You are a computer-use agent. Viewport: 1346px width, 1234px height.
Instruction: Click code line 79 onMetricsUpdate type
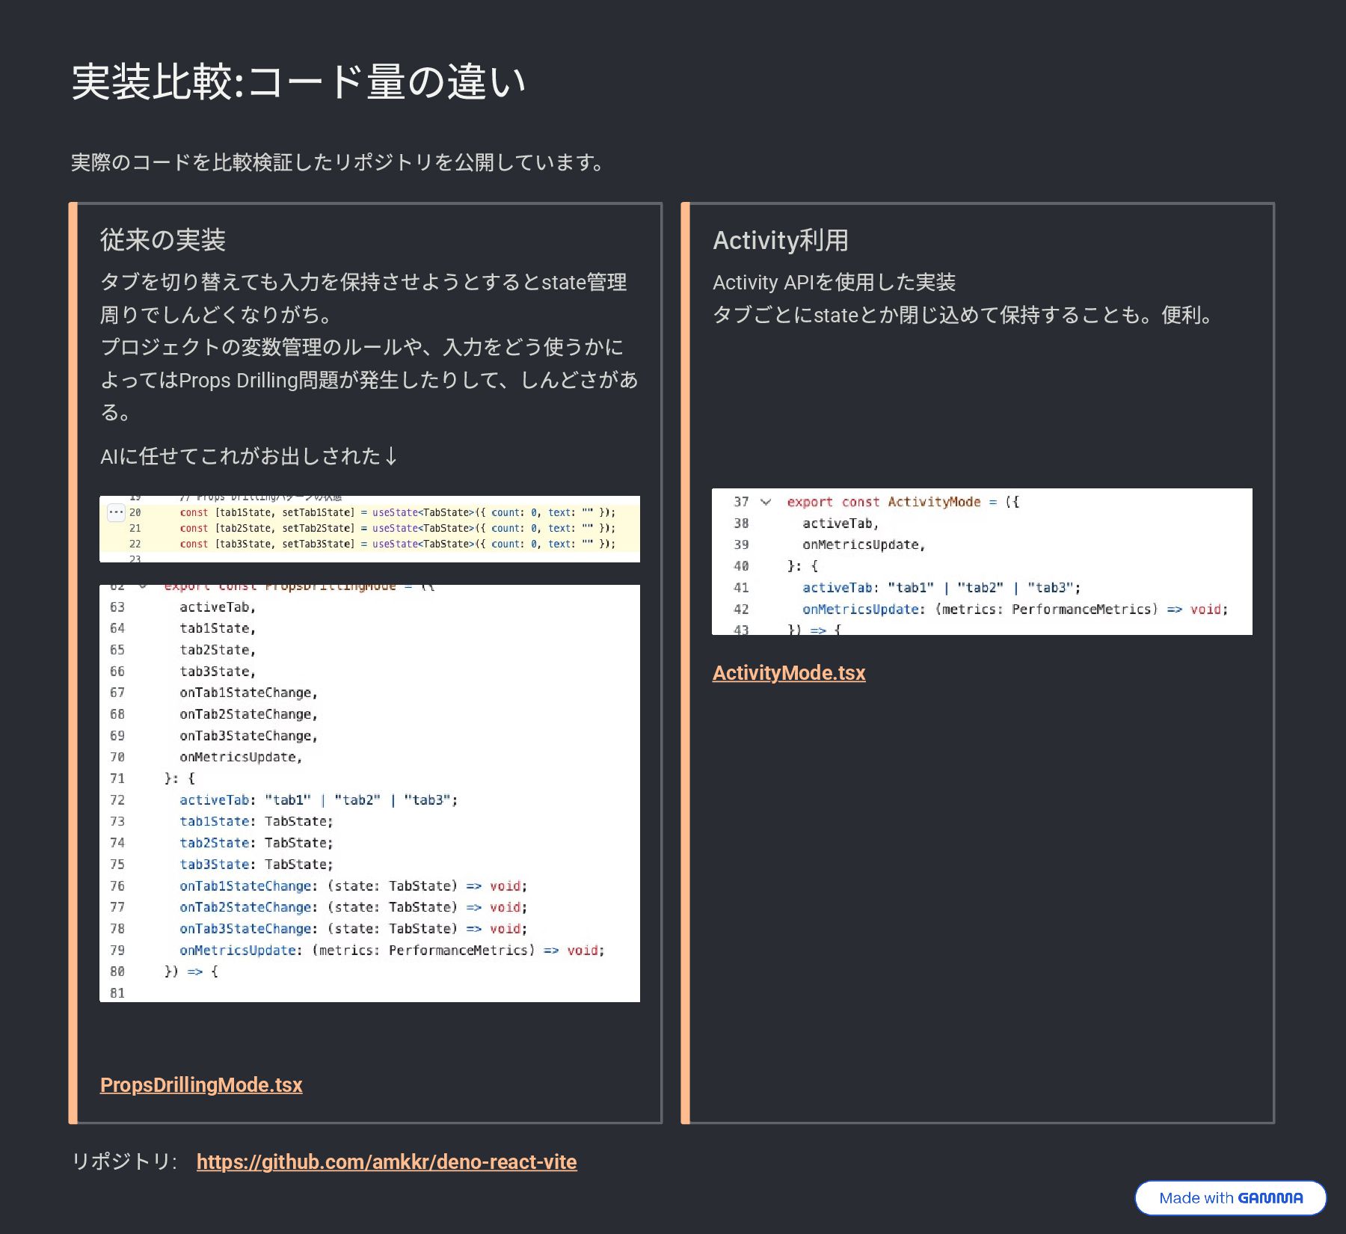pyautogui.click(x=392, y=951)
